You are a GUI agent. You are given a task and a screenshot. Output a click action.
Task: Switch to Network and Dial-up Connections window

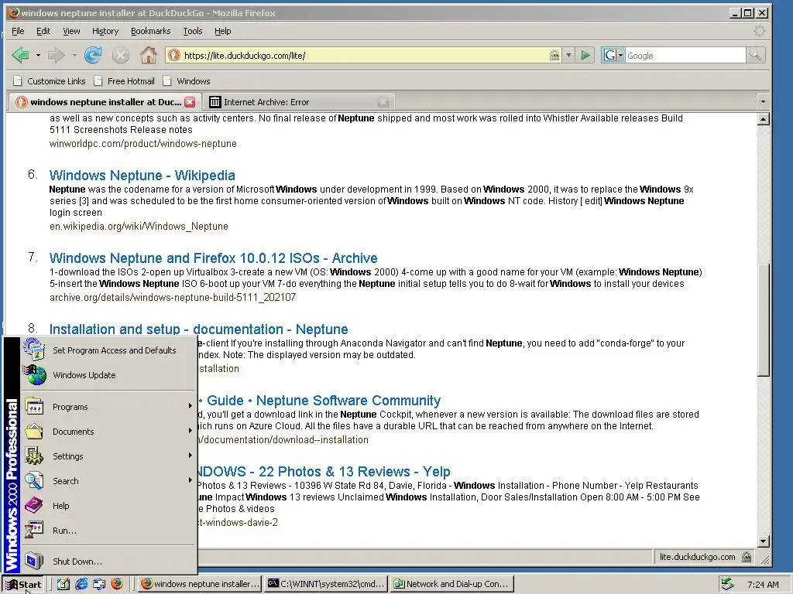tap(452, 584)
